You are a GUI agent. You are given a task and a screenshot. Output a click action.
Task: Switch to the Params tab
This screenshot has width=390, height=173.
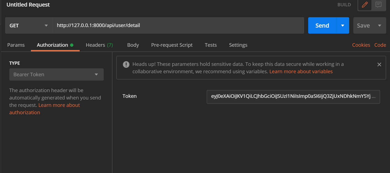click(x=16, y=45)
